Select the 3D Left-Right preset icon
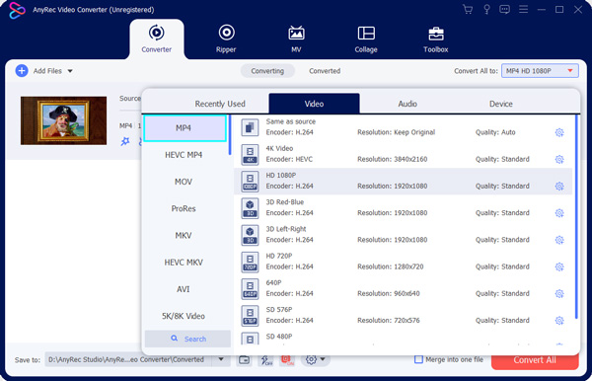The height and width of the screenshot is (381, 592). click(250, 235)
